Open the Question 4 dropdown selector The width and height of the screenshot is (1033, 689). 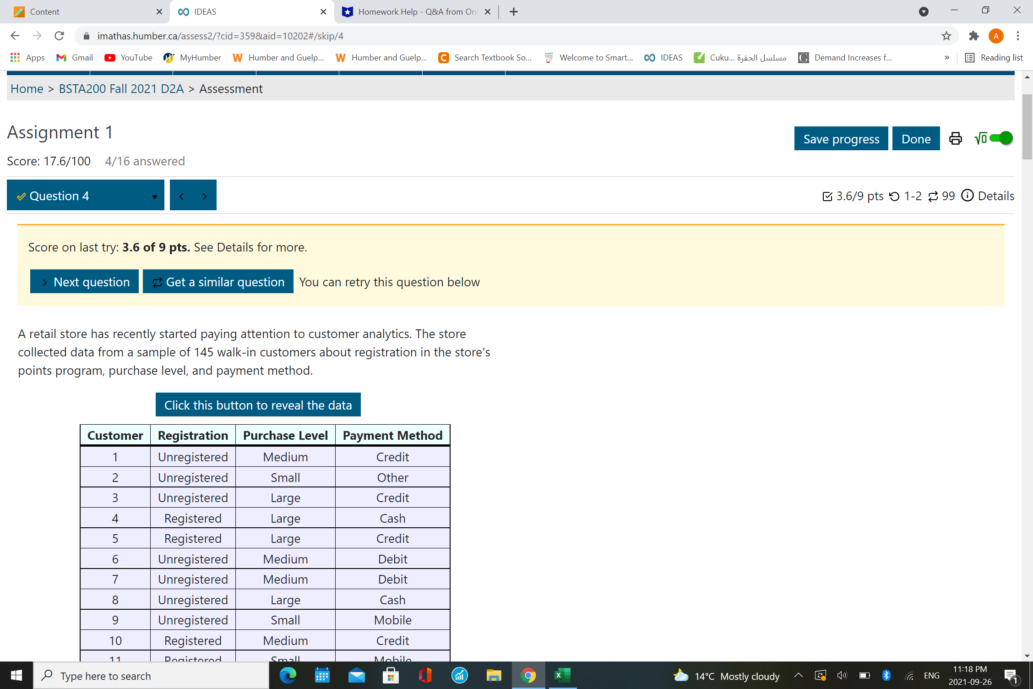click(x=86, y=196)
